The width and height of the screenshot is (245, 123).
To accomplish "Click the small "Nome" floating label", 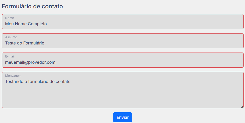I will tap(10, 18).
